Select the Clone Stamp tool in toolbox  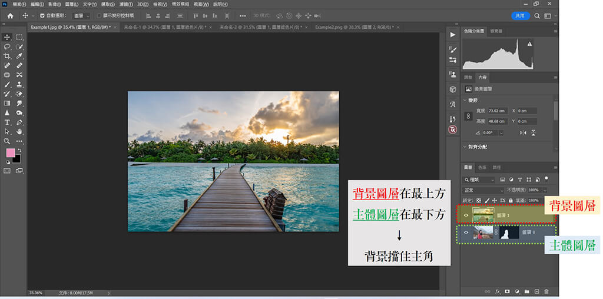(x=19, y=85)
